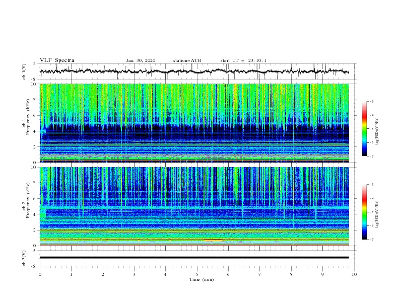Click time axis tick label "2"
The height and width of the screenshot is (308, 399).
pyautogui.click(x=103, y=274)
